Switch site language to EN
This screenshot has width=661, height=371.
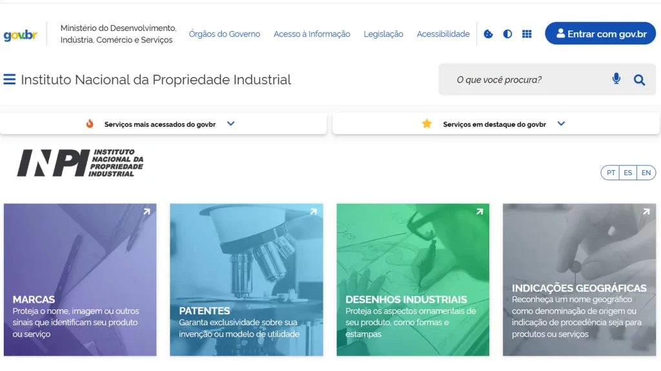point(646,173)
